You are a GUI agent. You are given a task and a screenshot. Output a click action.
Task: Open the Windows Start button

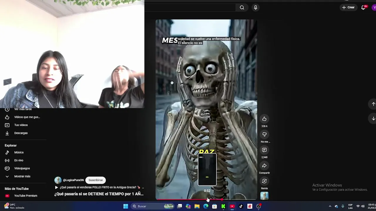126,206
